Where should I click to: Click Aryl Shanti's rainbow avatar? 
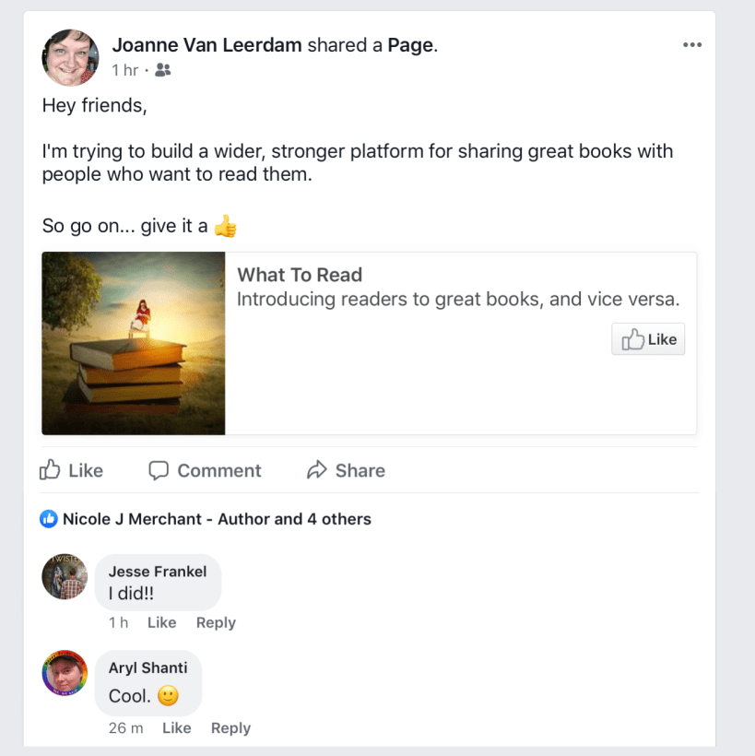tap(65, 673)
